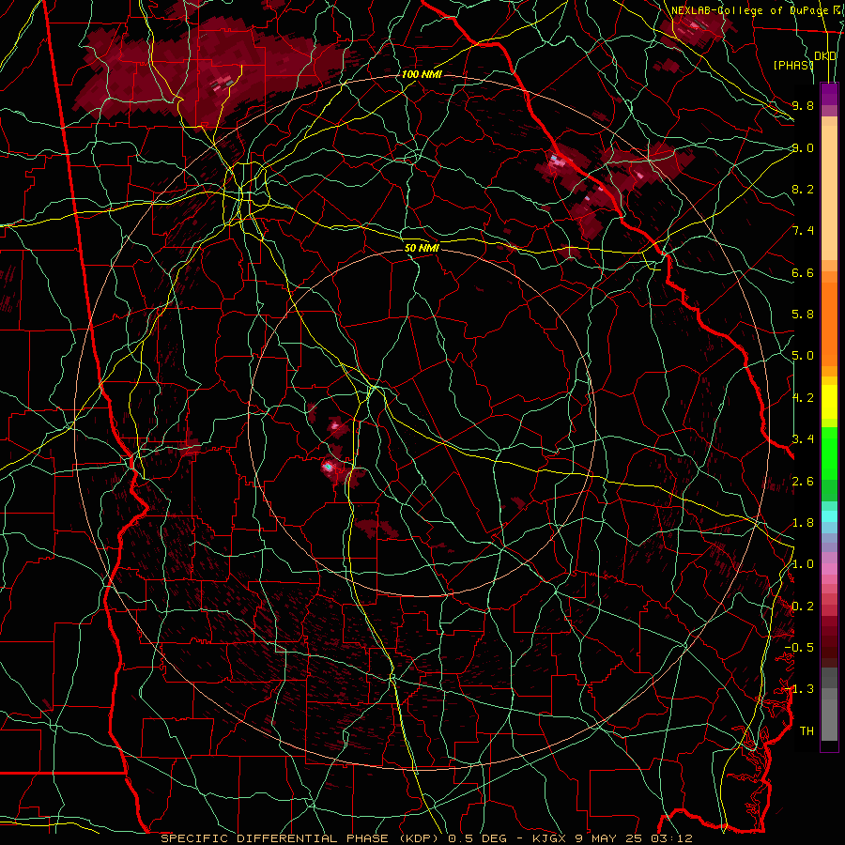Click the 1.0 value on the color scale
The image size is (845, 845).
803,564
